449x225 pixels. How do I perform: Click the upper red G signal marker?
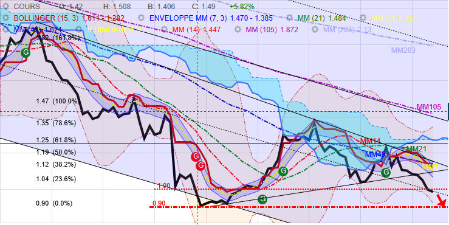(196, 156)
